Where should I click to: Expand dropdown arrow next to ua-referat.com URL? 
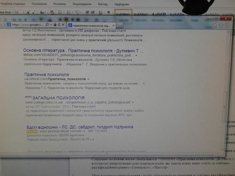88,79
